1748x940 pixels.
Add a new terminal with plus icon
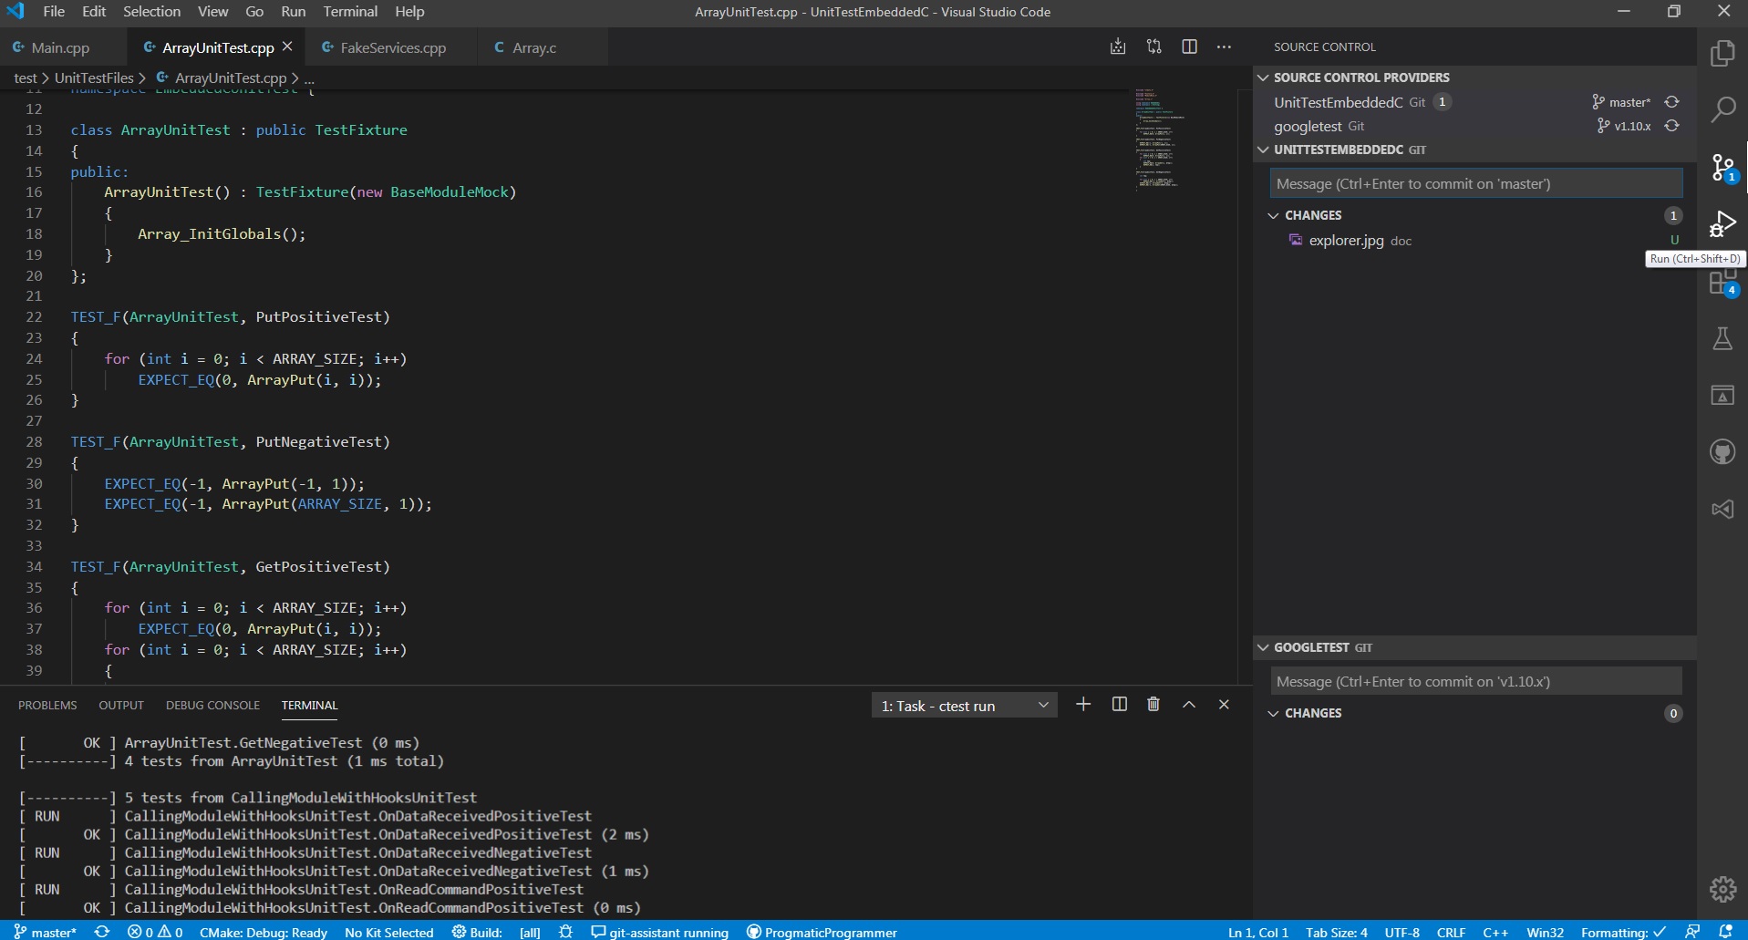click(x=1083, y=705)
